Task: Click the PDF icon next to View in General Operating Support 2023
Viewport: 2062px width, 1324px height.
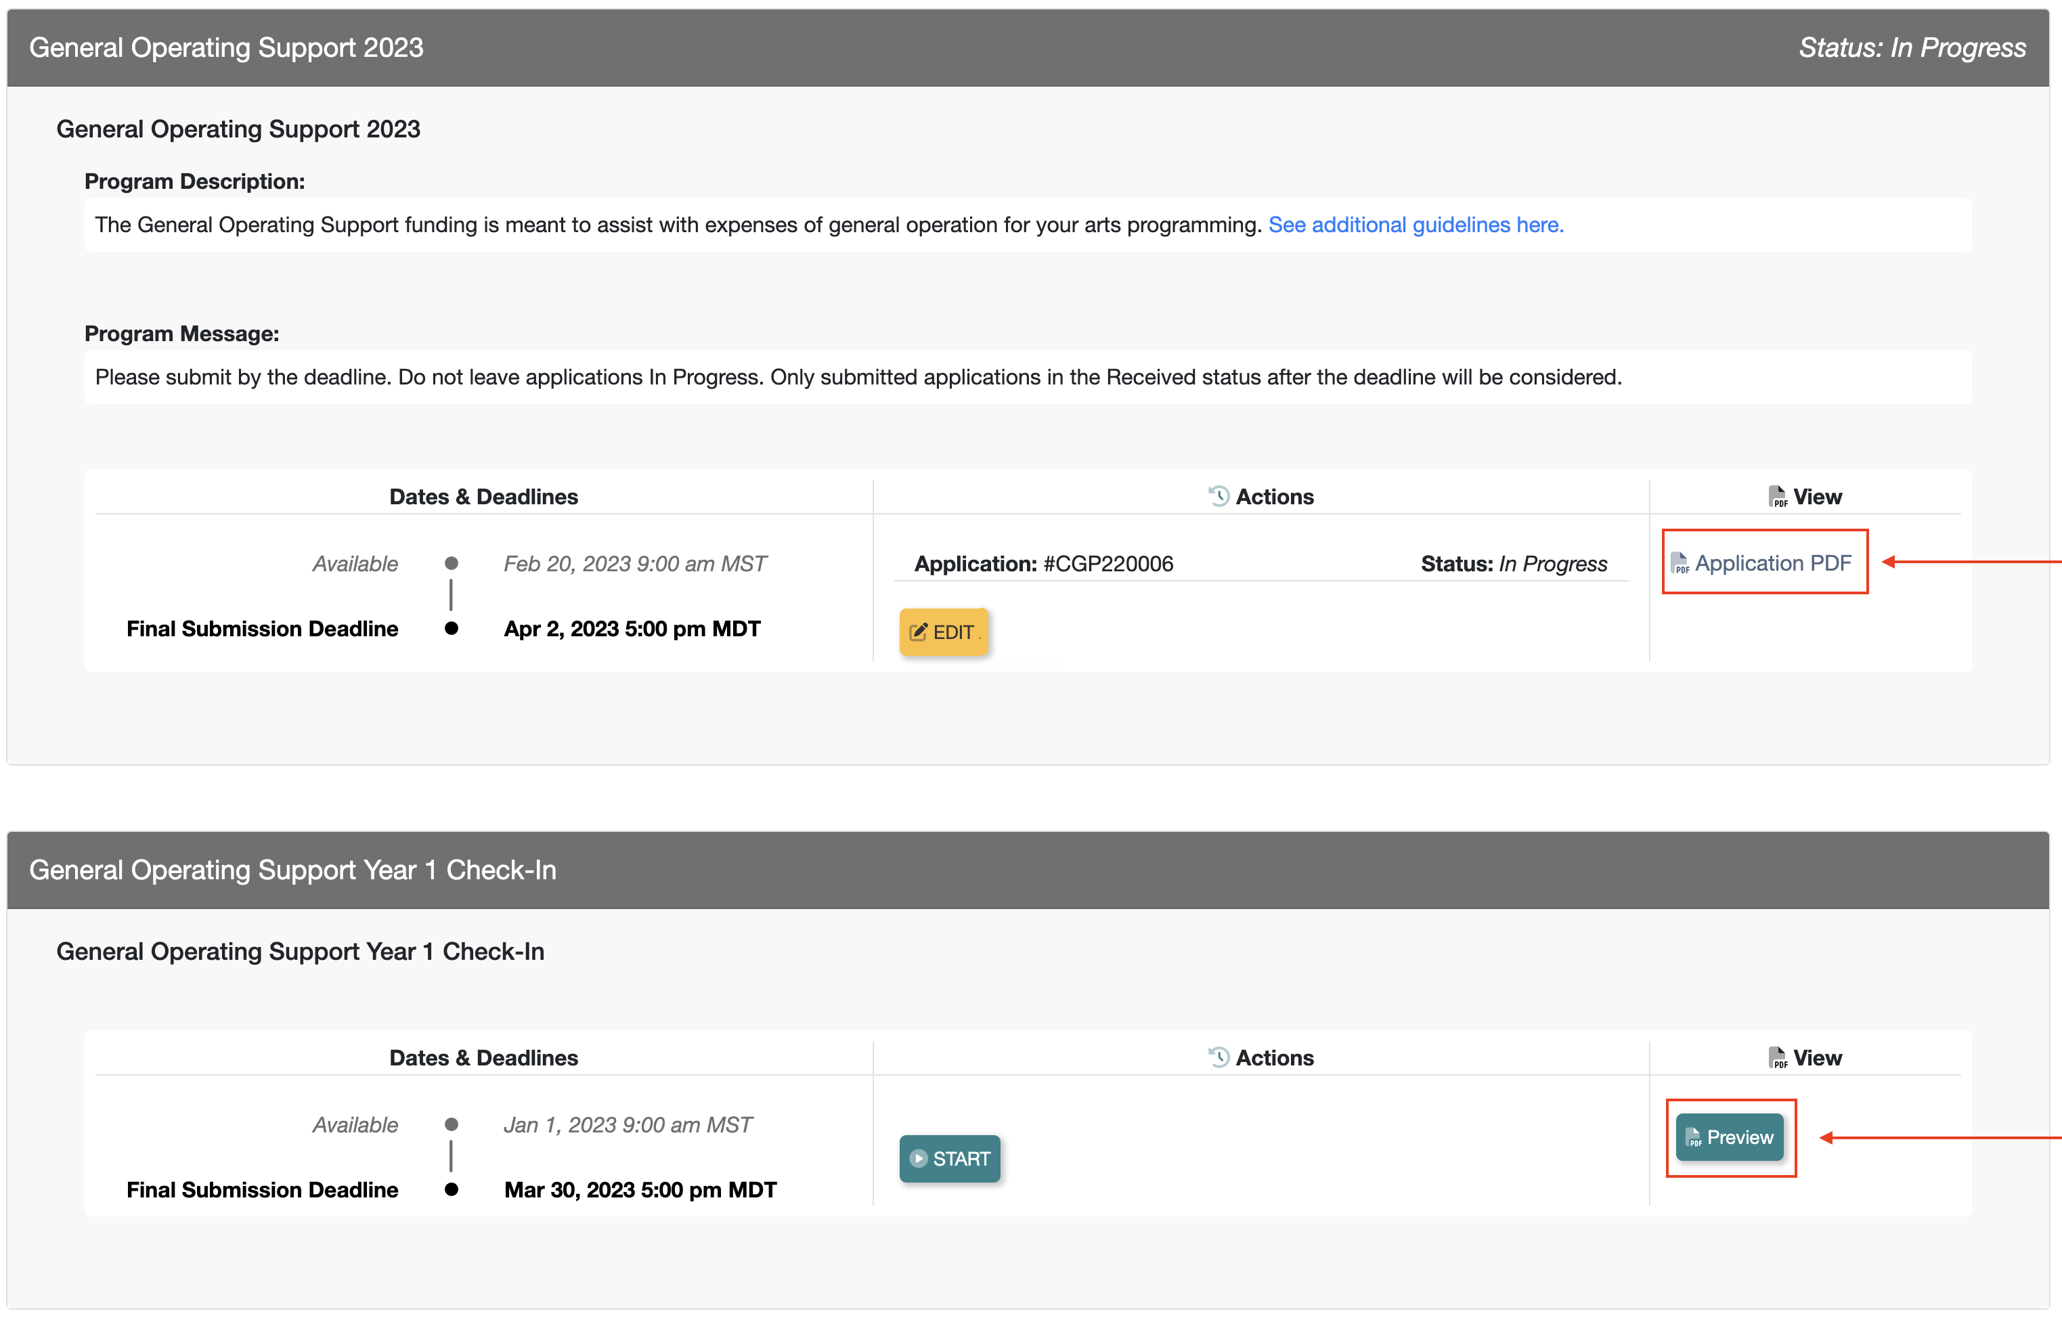Action: coord(1778,496)
